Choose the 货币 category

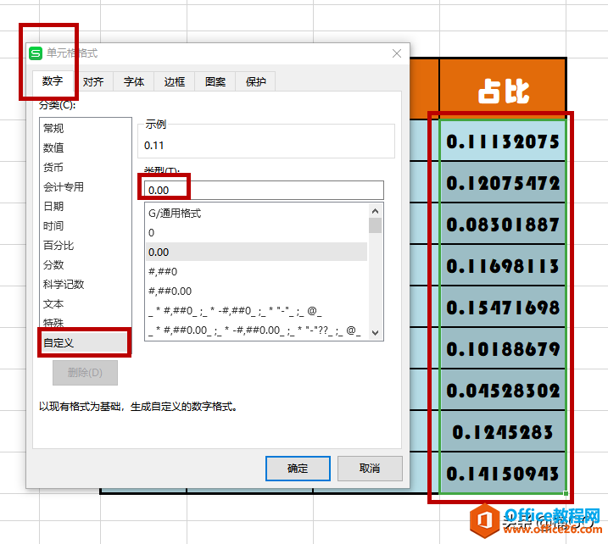coord(86,168)
